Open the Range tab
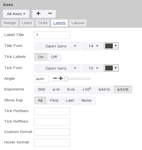This screenshot has height=150, width=142. (10, 23)
